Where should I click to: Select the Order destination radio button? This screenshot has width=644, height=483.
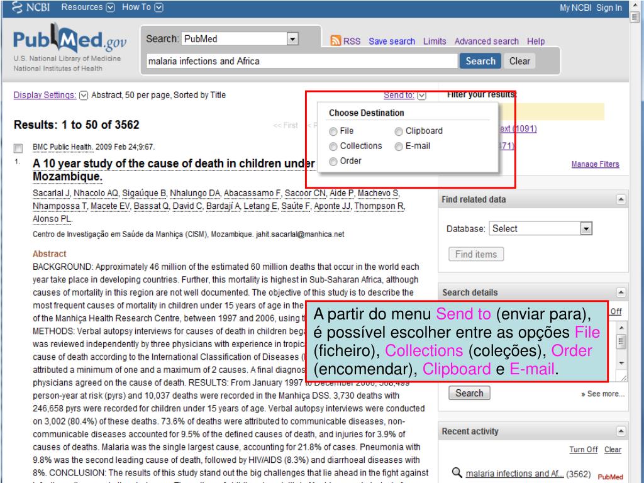tap(333, 162)
